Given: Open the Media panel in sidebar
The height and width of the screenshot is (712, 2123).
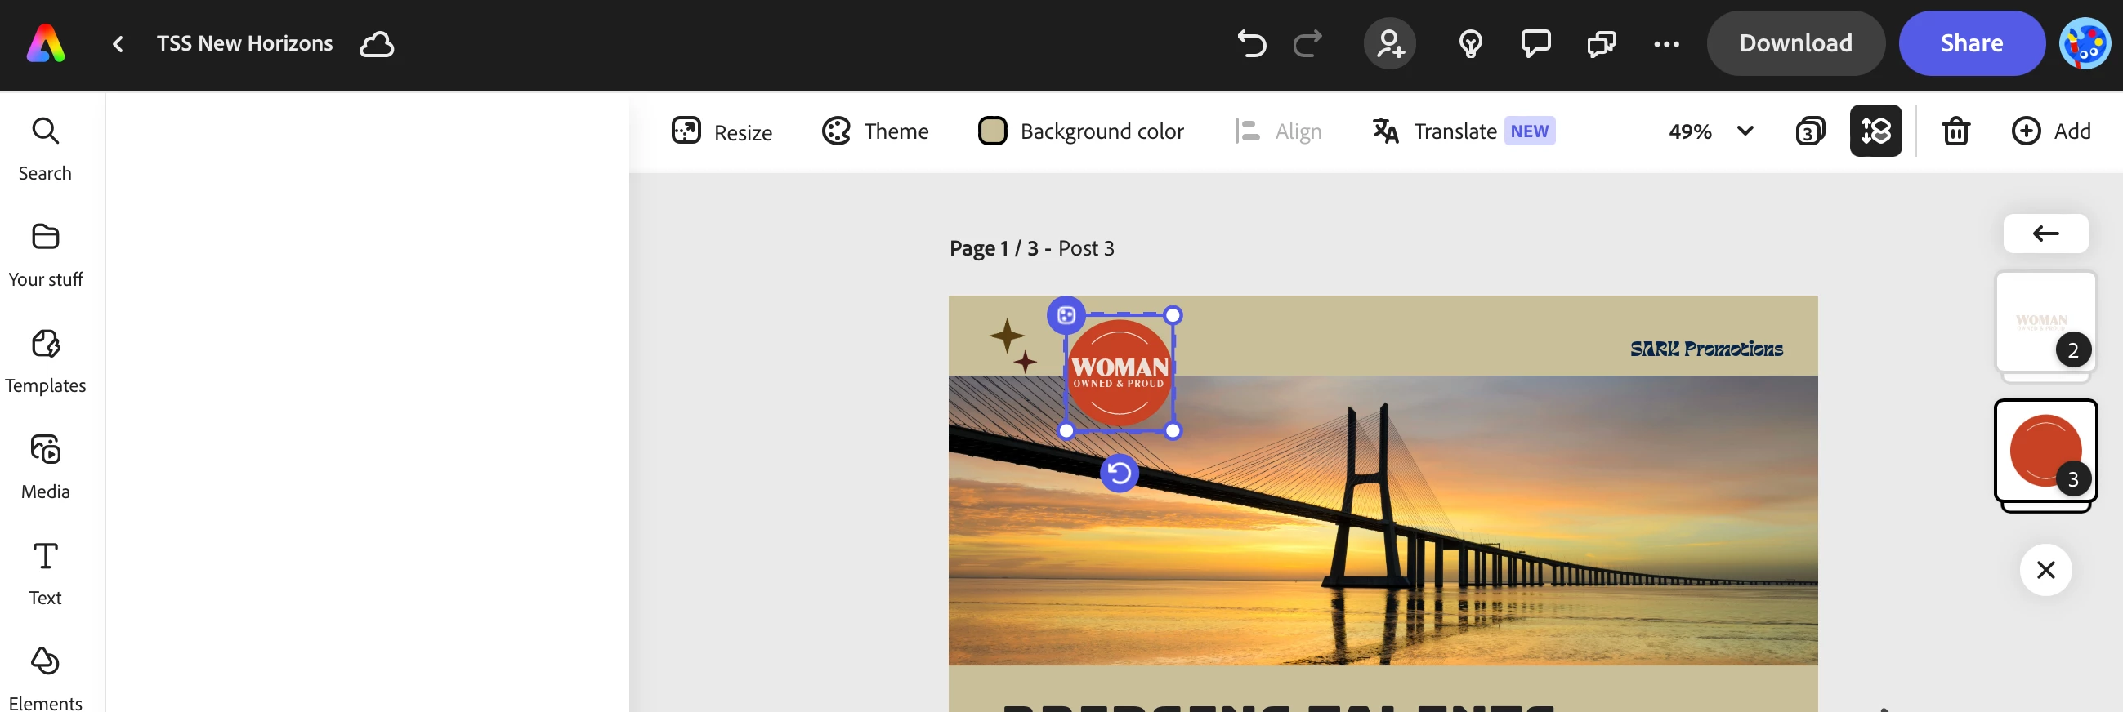Looking at the screenshot, I should pos(45,468).
